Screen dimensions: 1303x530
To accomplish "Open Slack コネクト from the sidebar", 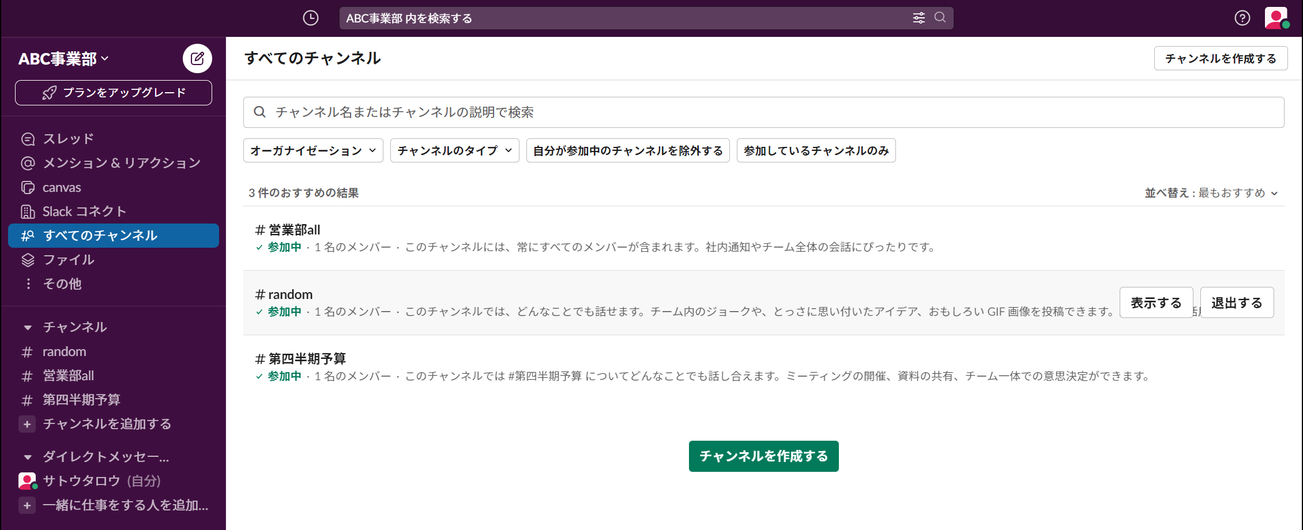I will (27, 211).
